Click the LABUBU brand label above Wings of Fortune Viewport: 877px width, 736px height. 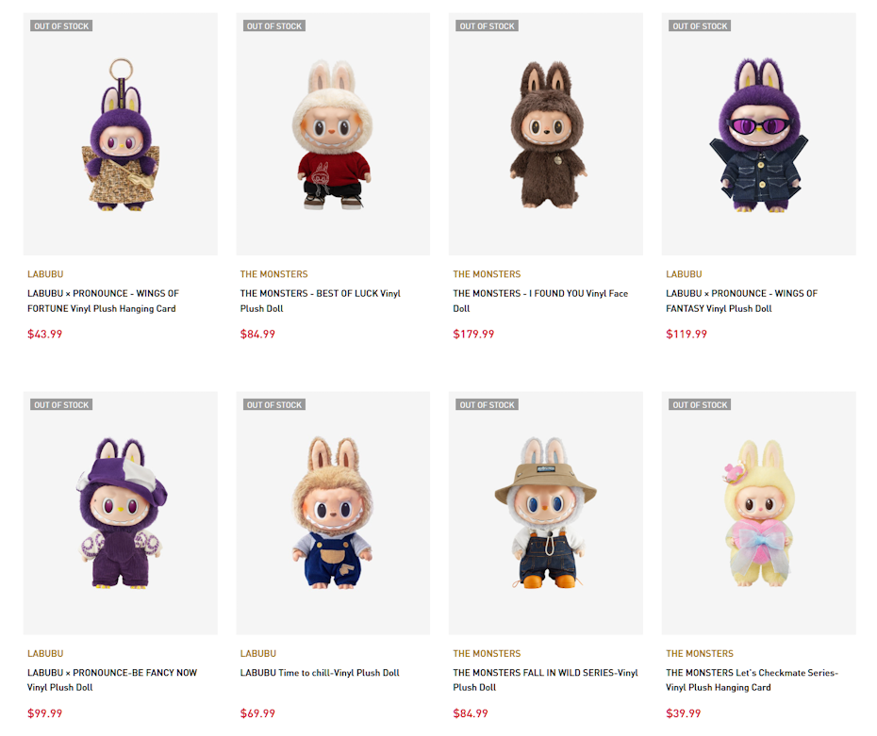coord(45,274)
